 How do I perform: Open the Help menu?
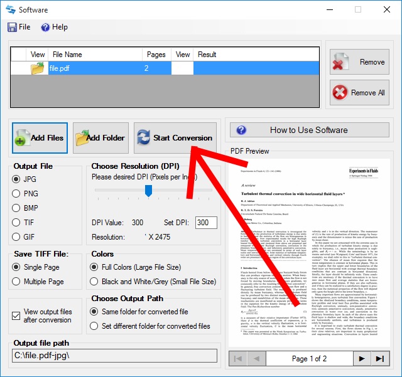55,27
